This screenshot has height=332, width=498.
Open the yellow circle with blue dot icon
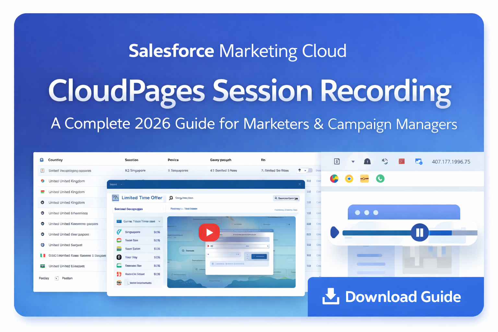pyautogui.click(x=349, y=179)
